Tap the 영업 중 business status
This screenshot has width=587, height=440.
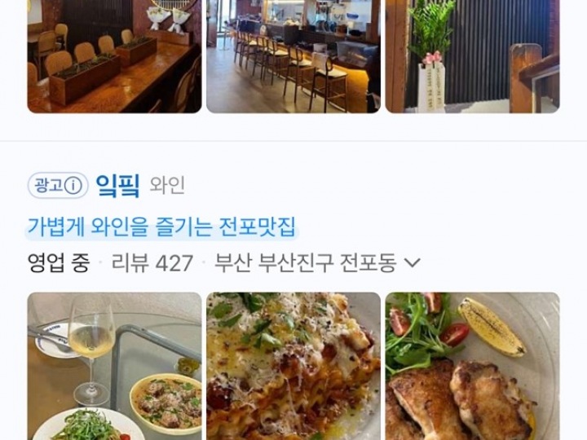coord(59,262)
